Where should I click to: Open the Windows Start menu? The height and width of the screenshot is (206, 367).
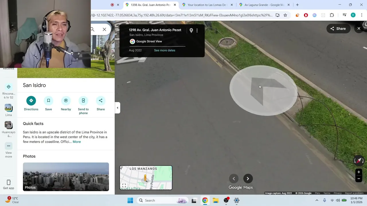coord(130,200)
